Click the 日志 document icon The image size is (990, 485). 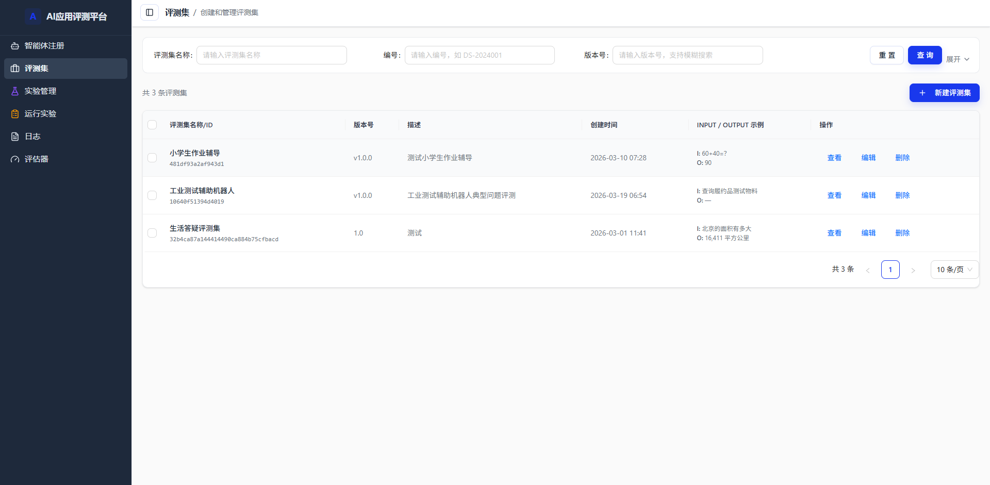coord(15,137)
